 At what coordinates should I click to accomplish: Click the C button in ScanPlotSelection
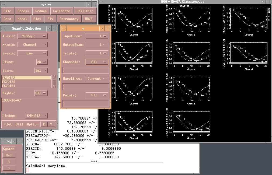44,124
